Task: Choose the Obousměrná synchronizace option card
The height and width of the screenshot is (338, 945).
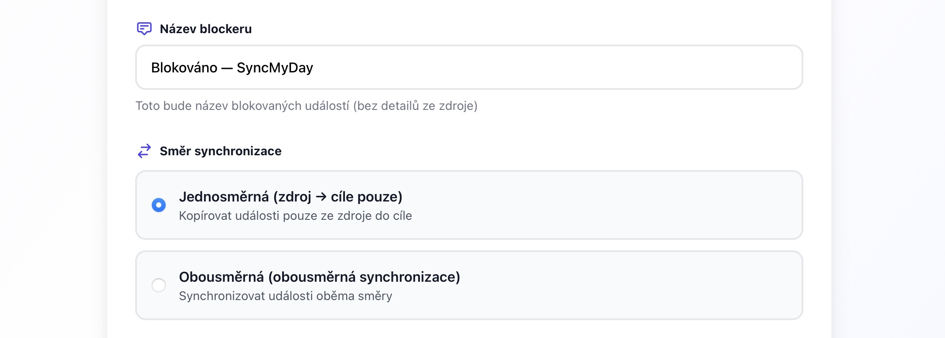Action: (469, 285)
